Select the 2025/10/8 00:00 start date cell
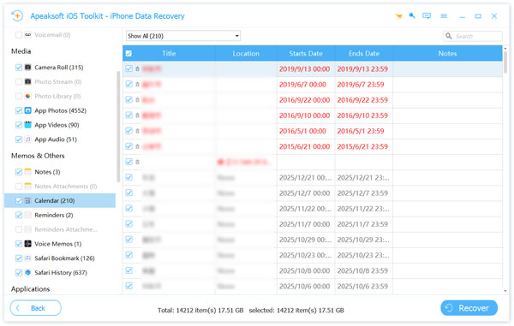 pos(306,270)
